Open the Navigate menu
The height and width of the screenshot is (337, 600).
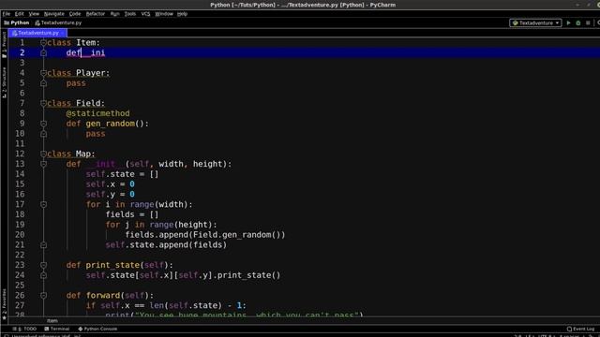pyautogui.click(x=54, y=14)
